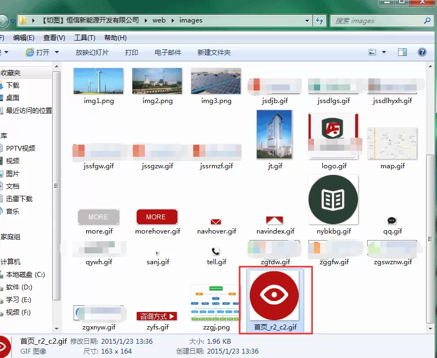
Task: Select the jssfgw.gif file
Action: tap(98, 152)
